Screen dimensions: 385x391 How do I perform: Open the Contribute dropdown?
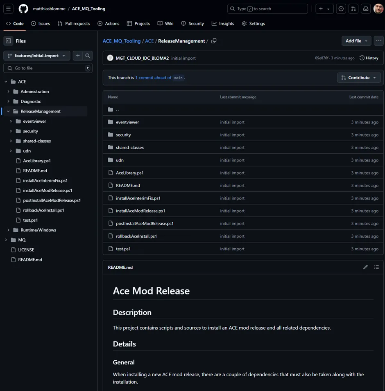[x=359, y=78]
